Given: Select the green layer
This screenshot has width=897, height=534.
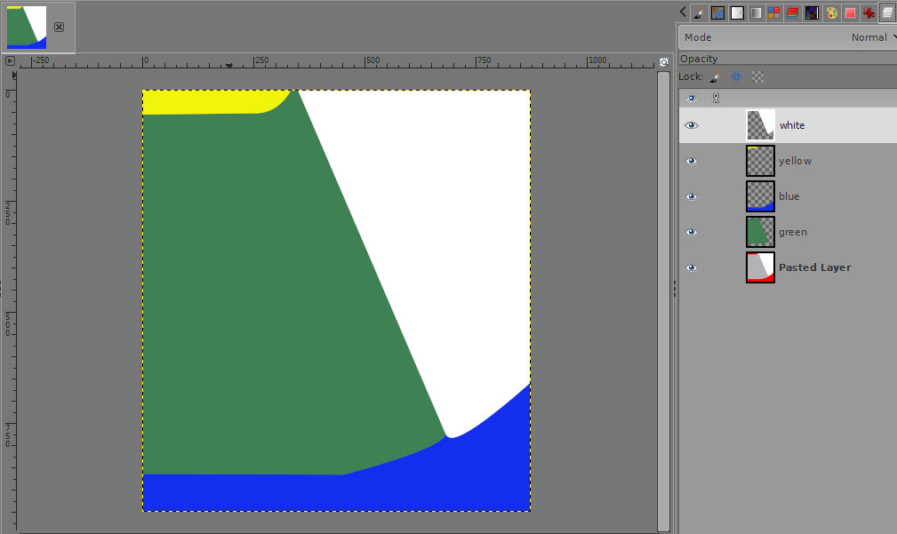Looking at the screenshot, I should pos(792,232).
